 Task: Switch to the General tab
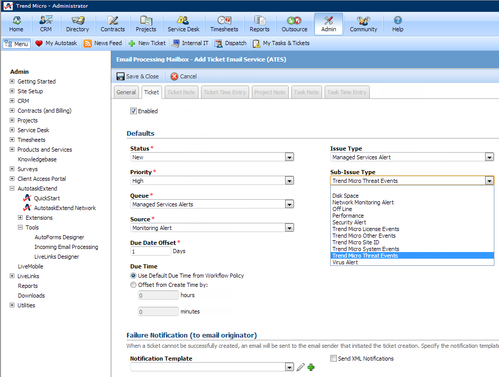(126, 92)
